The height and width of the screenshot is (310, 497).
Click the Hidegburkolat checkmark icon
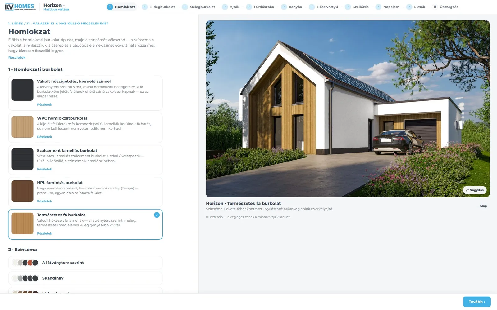145,7
